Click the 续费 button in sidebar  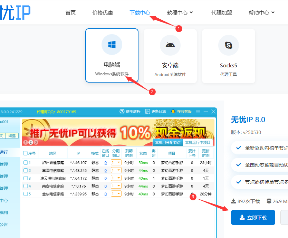tap(12, 136)
